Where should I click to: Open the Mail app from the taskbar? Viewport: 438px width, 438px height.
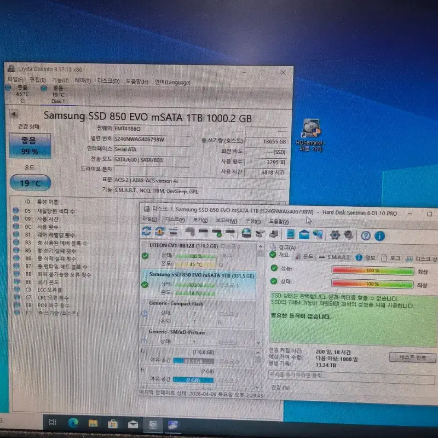[132, 425]
